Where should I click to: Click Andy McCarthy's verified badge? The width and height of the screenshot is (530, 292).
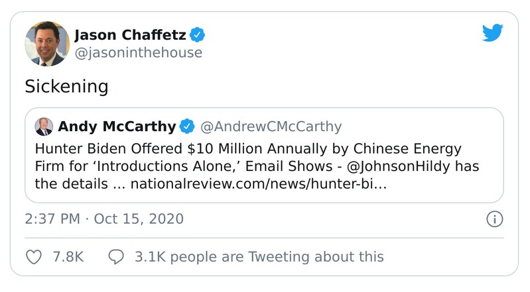pos(188,126)
